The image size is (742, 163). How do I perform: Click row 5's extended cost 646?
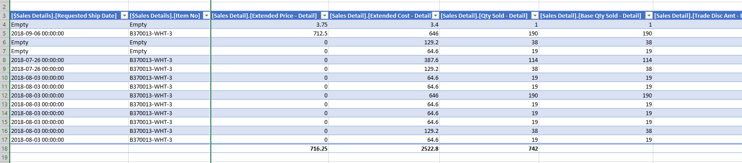point(384,33)
